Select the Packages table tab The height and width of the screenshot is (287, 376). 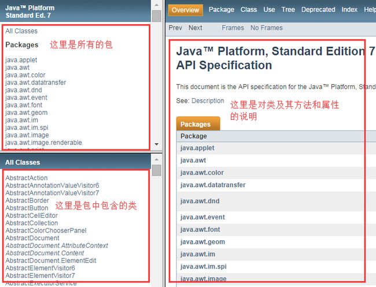point(198,124)
